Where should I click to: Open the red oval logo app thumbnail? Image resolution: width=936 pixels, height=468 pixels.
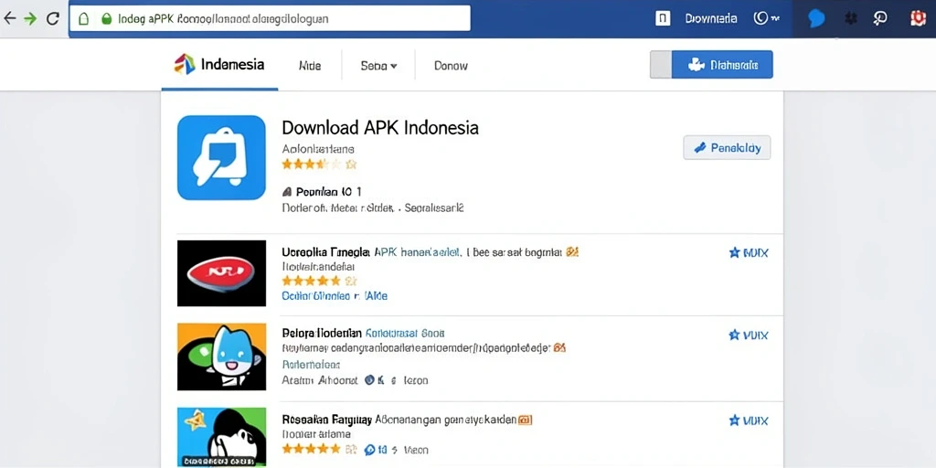(x=221, y=273)
